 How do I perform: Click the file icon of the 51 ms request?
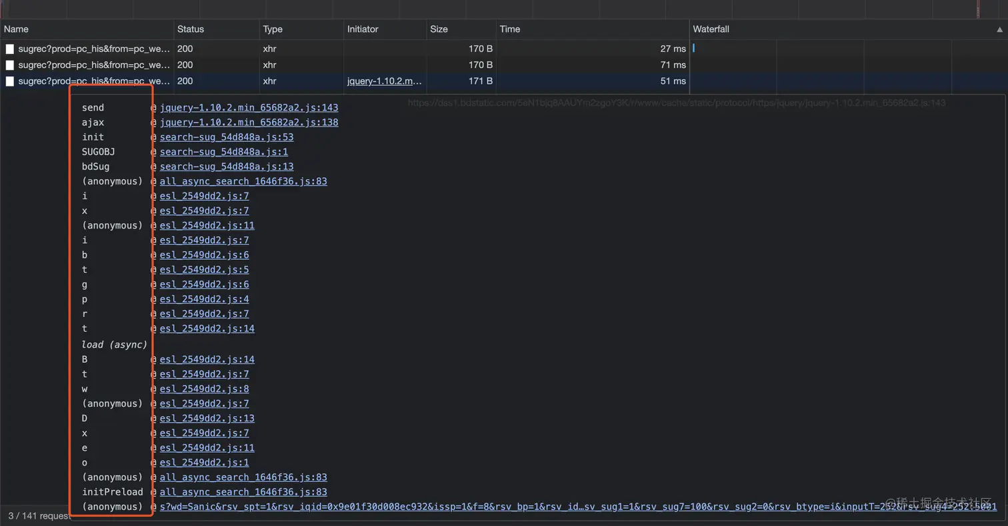(10, 81)
